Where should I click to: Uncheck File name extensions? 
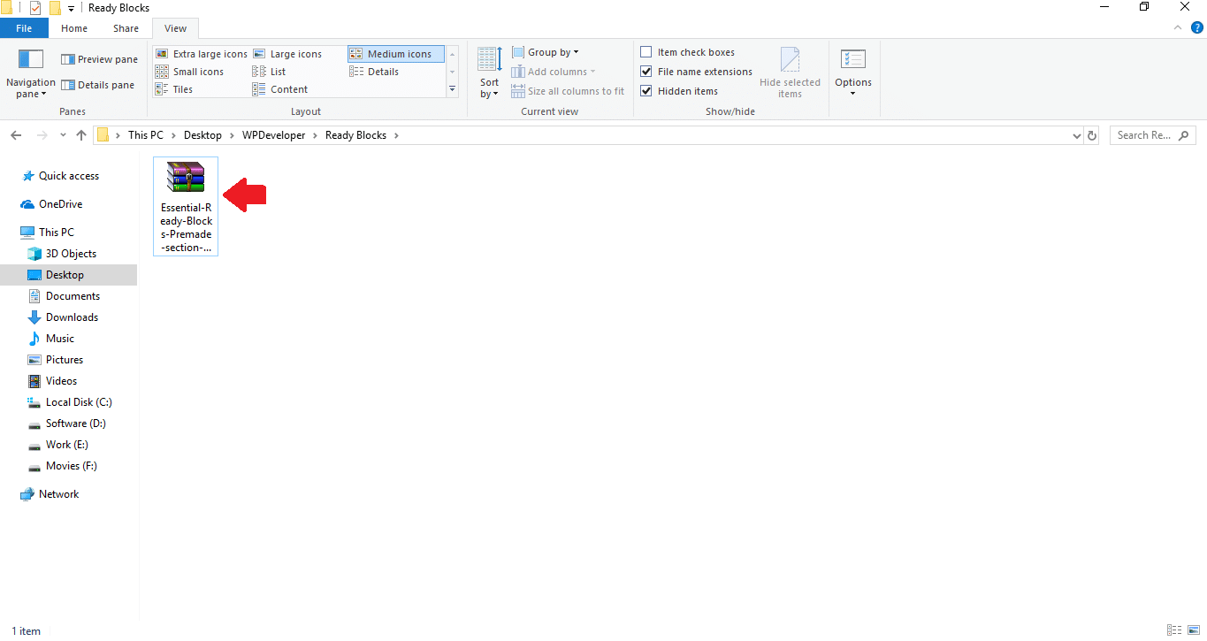click(x=697, y=72)
